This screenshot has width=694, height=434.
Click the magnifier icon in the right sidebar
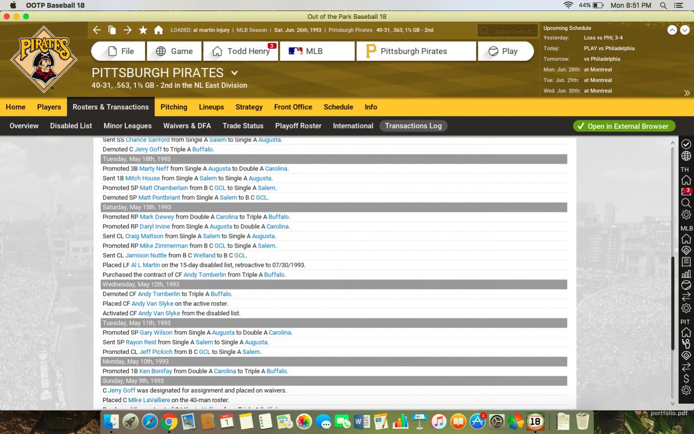(x=686, y=203)
